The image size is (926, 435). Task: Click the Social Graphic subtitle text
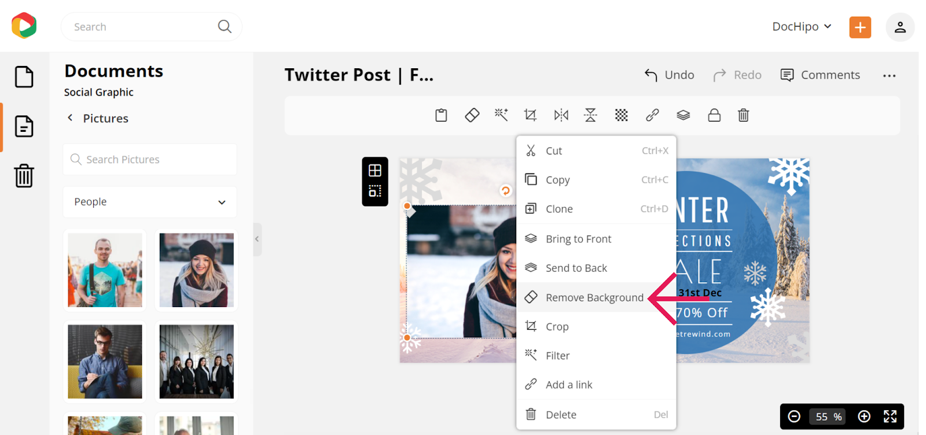tap(99, 93)
